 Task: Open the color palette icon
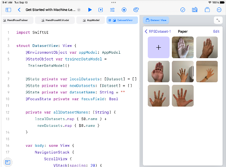136,10
